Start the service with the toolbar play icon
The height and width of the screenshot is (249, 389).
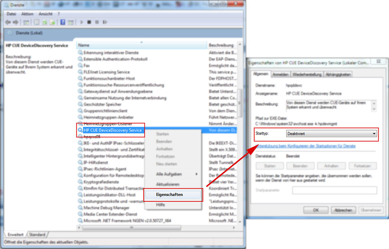81,22
